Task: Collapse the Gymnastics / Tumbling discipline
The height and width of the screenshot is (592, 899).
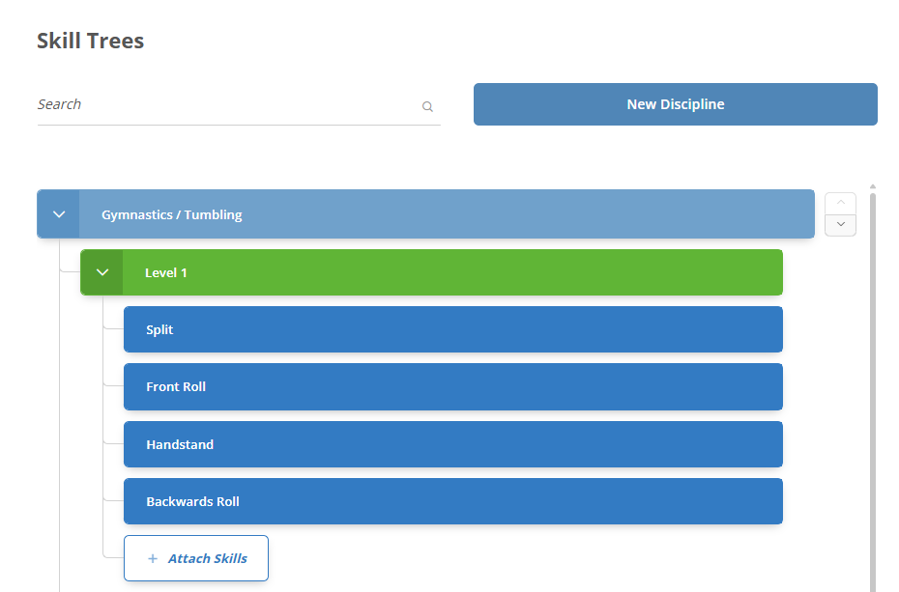Action: click(x=58, y=214)
